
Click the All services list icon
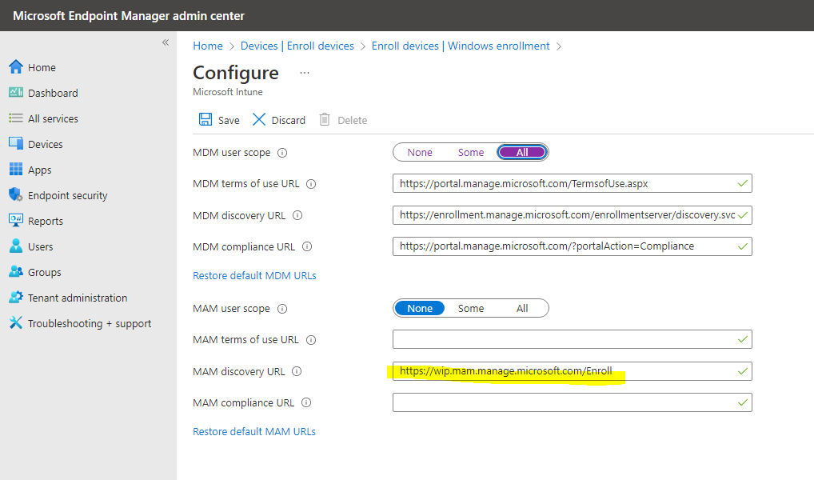click(x=16, y=118)
